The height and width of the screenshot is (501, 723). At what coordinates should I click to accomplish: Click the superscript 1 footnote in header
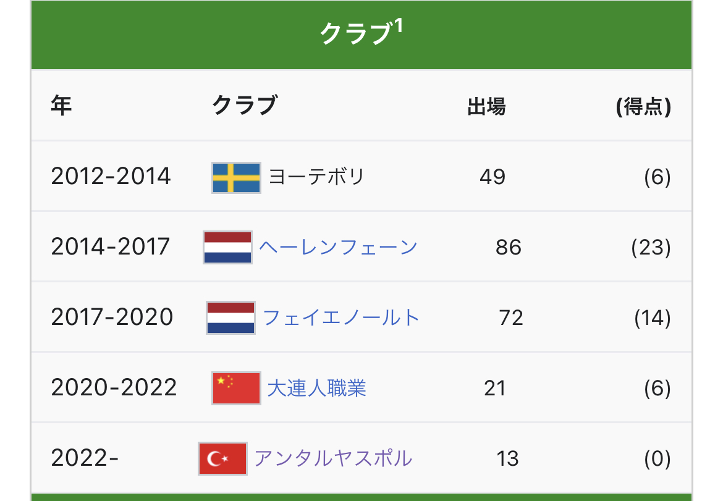[399, 27]
